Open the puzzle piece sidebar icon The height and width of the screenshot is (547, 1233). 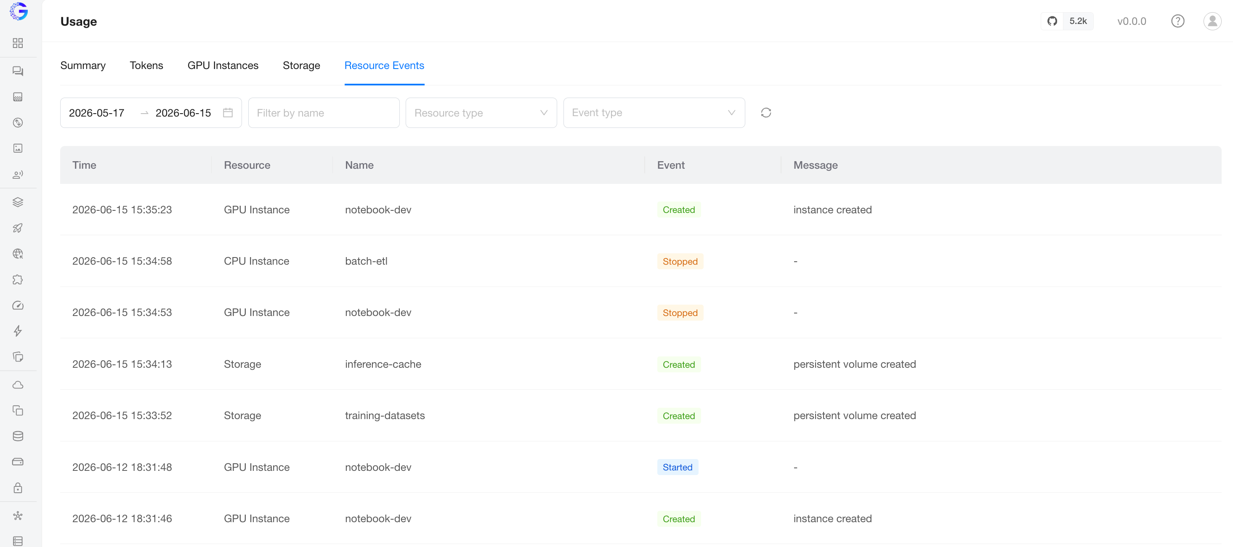(x=18, y=279)
